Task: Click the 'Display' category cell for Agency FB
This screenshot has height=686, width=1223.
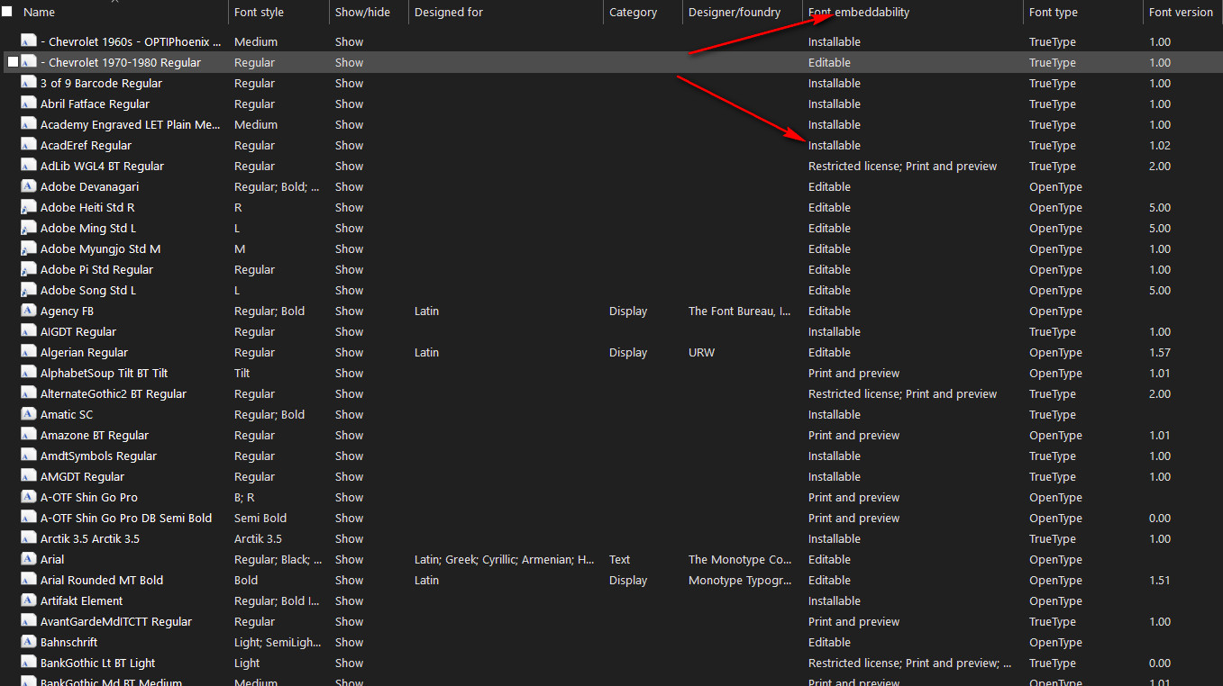Action: pos(628,311)
